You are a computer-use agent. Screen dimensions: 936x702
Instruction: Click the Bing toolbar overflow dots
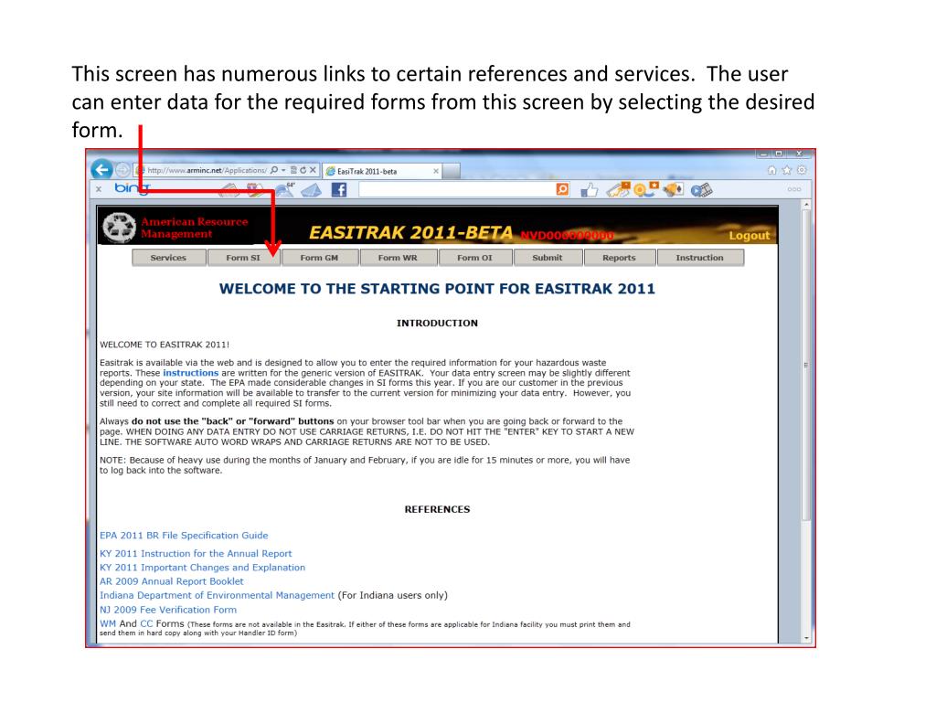(x=794, y=190)
